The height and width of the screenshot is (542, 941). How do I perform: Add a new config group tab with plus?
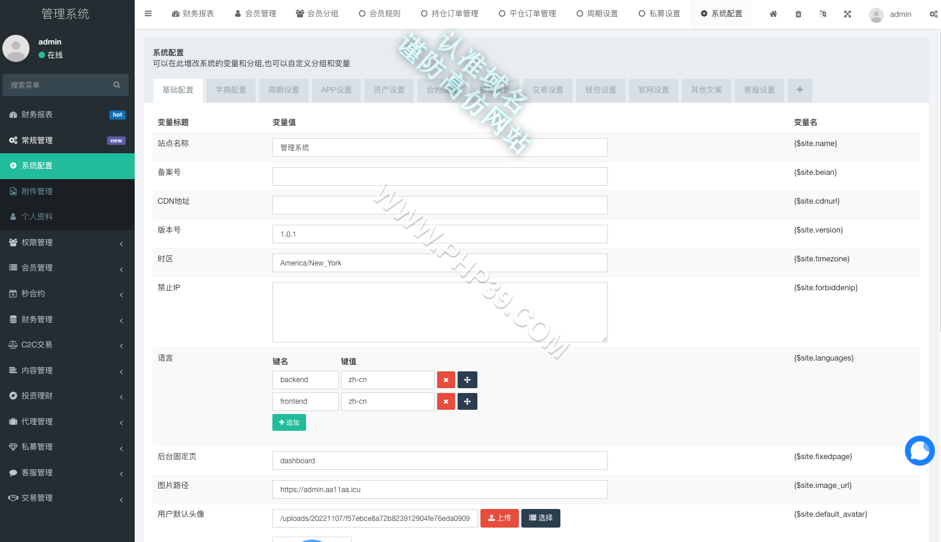click(800, 90)
